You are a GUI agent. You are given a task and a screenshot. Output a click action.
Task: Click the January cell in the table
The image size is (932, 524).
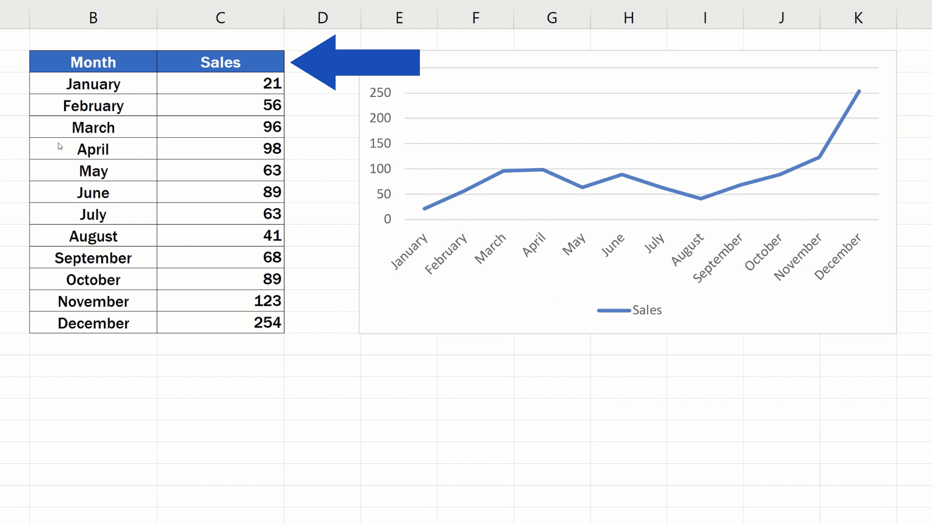pos(92,83)
